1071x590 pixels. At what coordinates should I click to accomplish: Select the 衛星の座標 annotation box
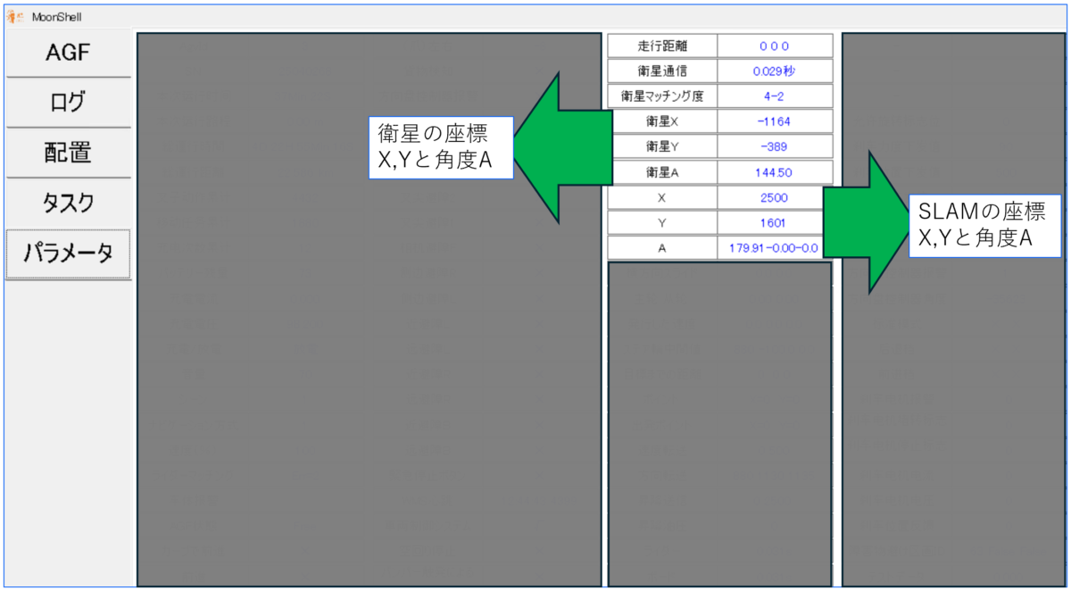tap(441, 147)
